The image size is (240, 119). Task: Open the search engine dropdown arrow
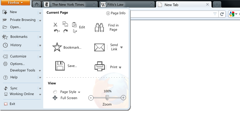[x=236, y=14]
